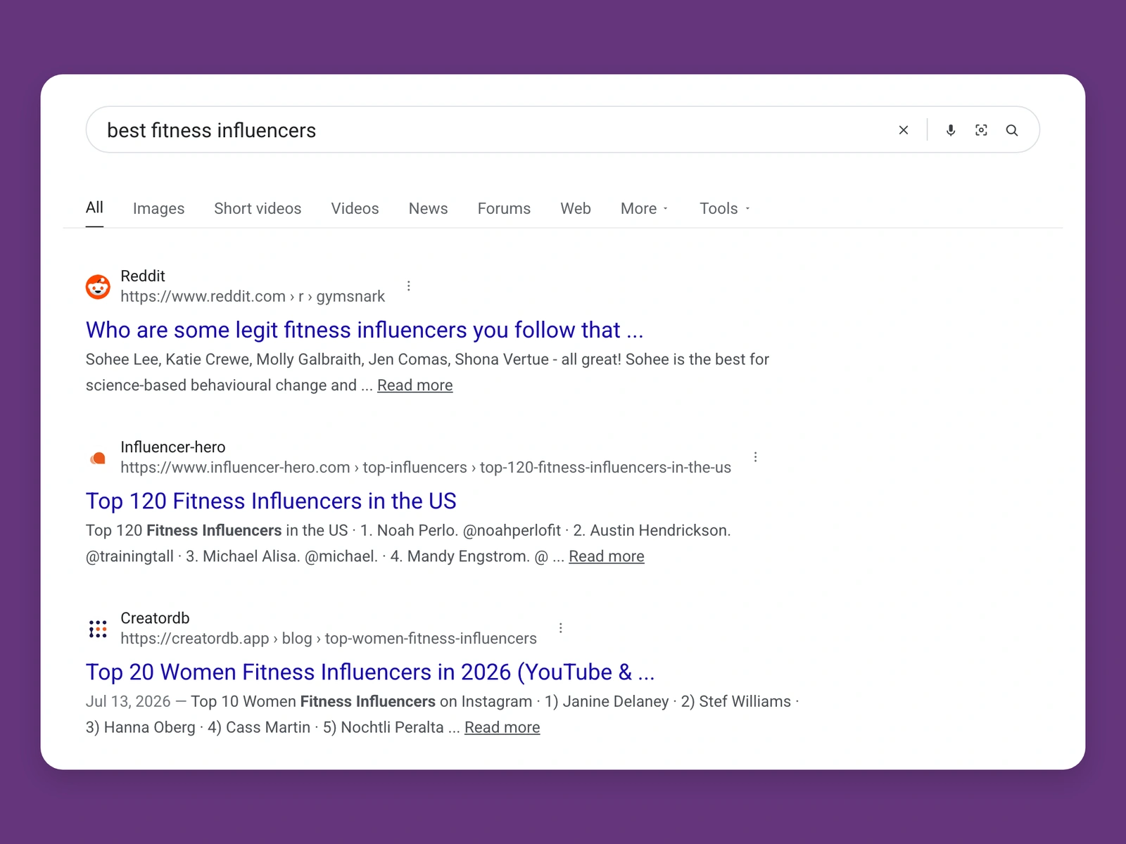Click the Reddit favicon
This screenshot has width=1126, height=844.
pos(98,286)
